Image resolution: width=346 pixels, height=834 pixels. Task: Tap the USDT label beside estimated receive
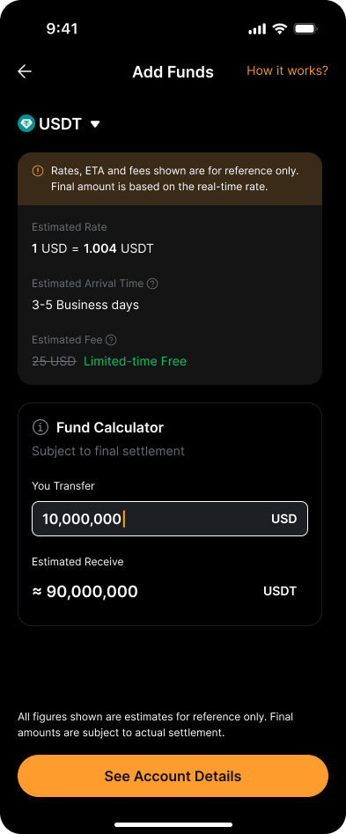(280, 592)
